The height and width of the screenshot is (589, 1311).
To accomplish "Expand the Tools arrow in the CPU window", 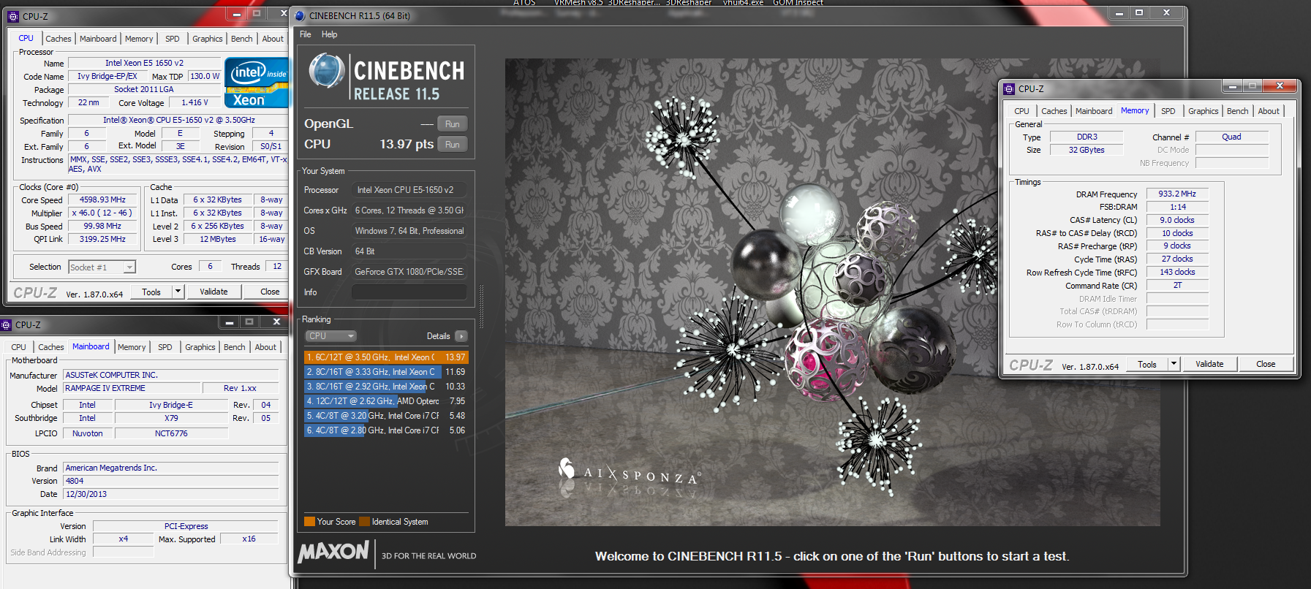I will pos(177,292).
